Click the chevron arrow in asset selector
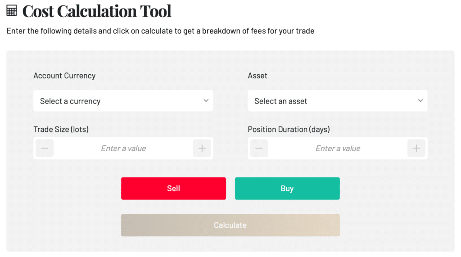The height and width of the screenshot is (257, 461). pos(420,100)
